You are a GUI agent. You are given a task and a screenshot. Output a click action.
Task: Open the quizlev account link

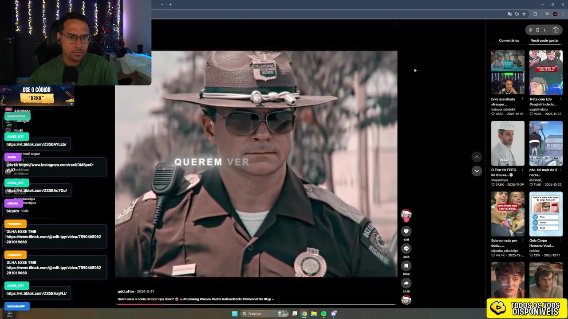535,251
